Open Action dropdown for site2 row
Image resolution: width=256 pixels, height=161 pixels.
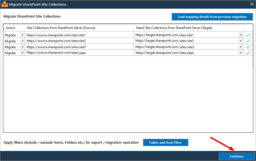coord(22,41)
